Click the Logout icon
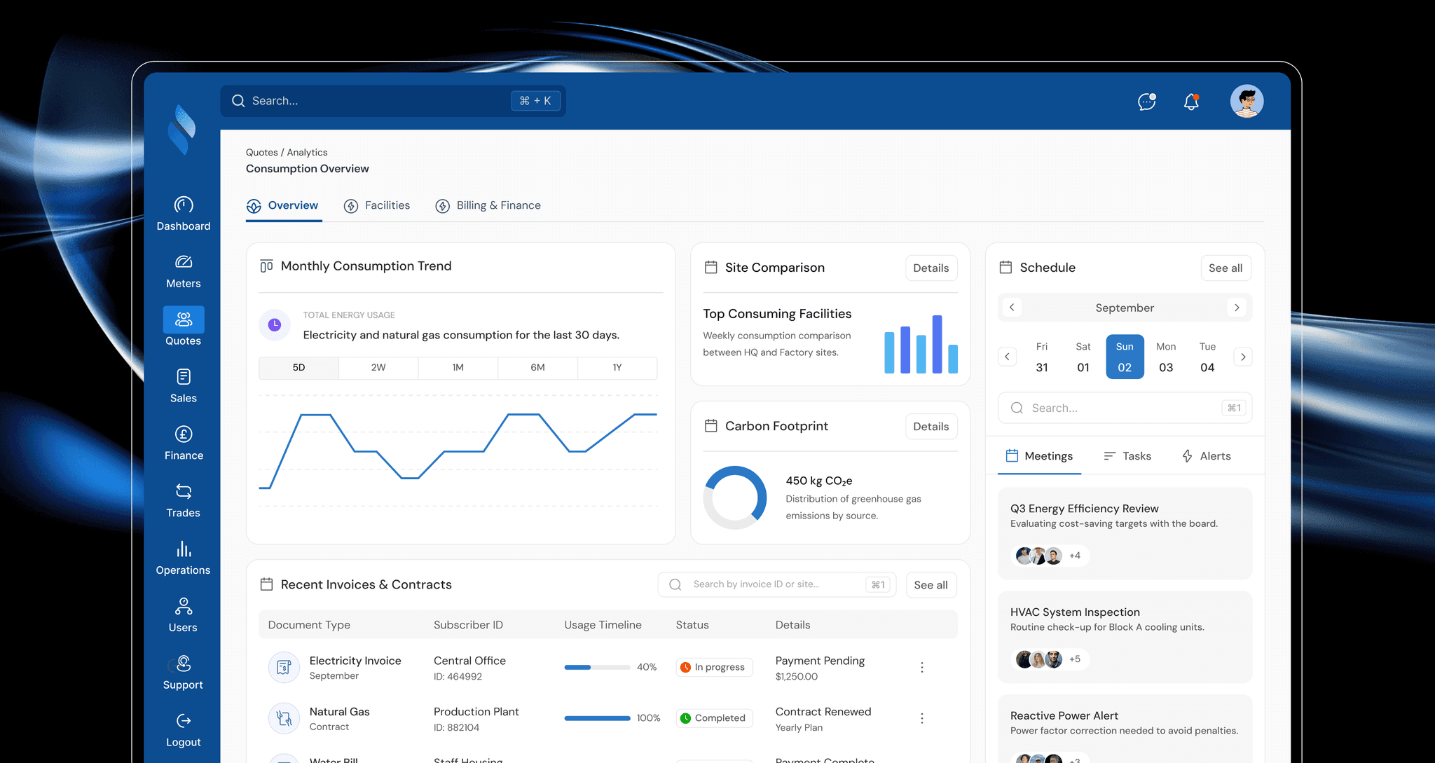1435x763 pixels. coord(184,721)
